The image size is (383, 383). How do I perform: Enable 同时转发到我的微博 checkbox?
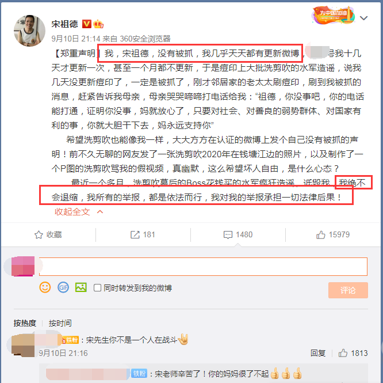coord(97,288)
